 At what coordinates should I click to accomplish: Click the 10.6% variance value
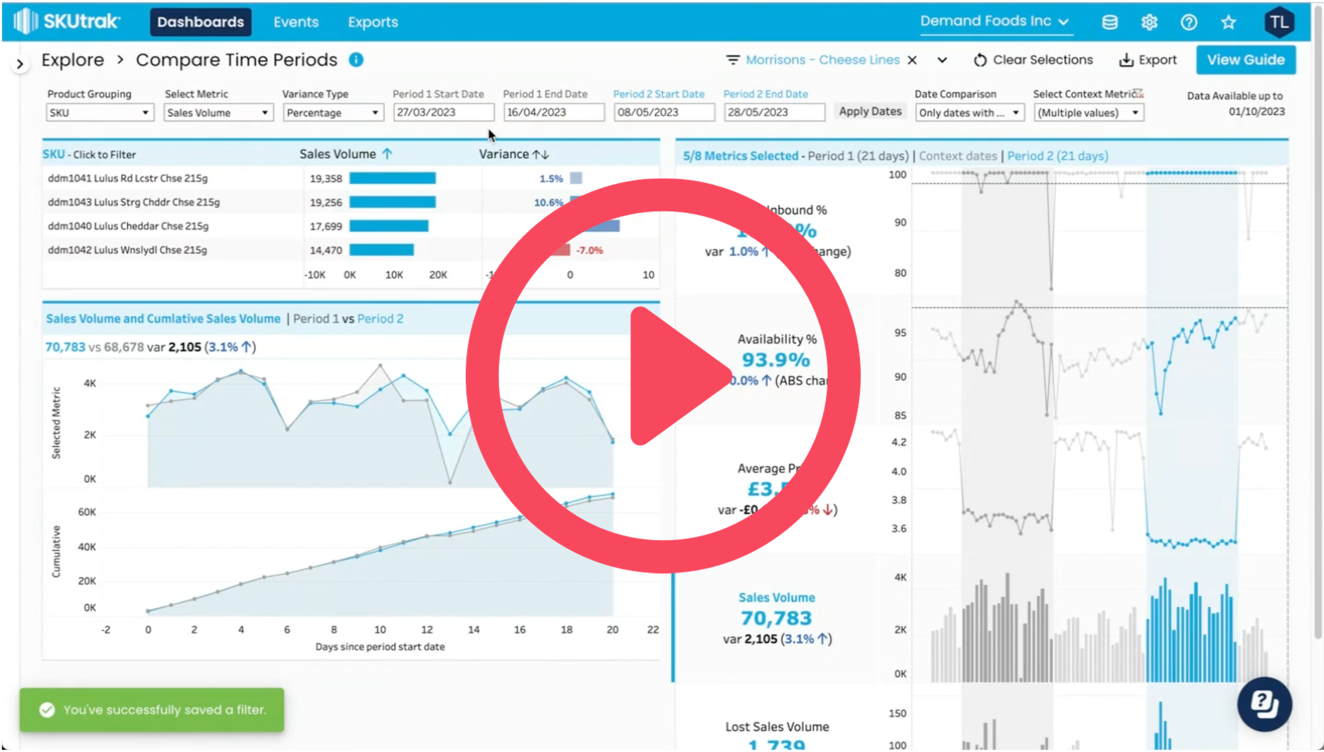548,202
